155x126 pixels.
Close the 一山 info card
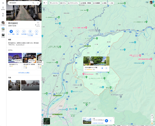pos(113,118)
